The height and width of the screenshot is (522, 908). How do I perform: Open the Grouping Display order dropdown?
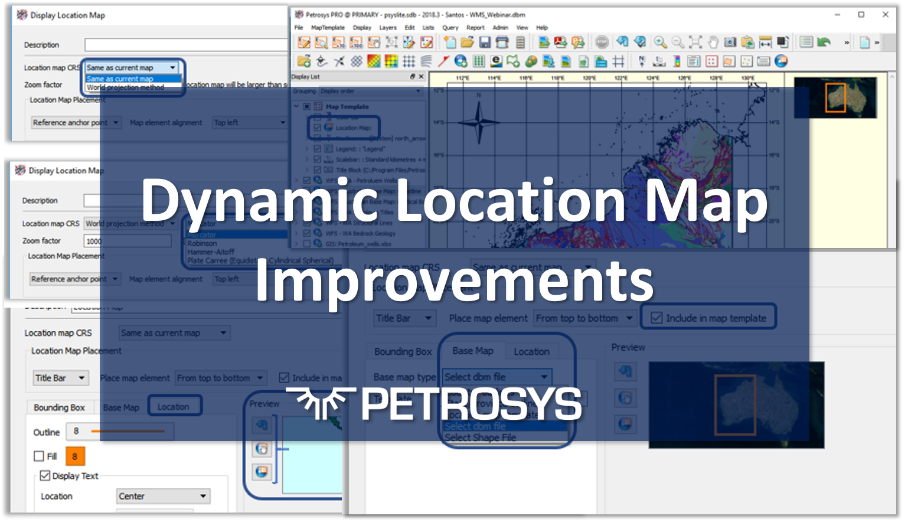point(371,91)
